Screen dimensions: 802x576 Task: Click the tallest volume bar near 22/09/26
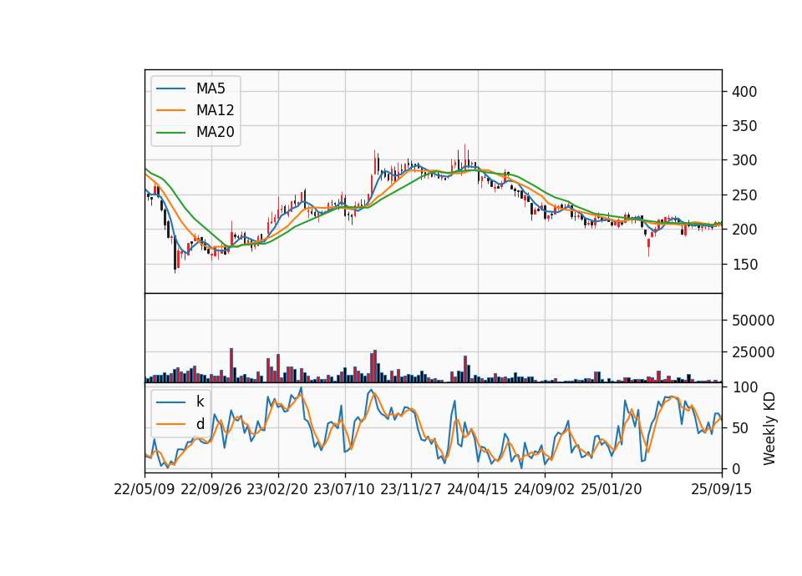pos(231,365)
